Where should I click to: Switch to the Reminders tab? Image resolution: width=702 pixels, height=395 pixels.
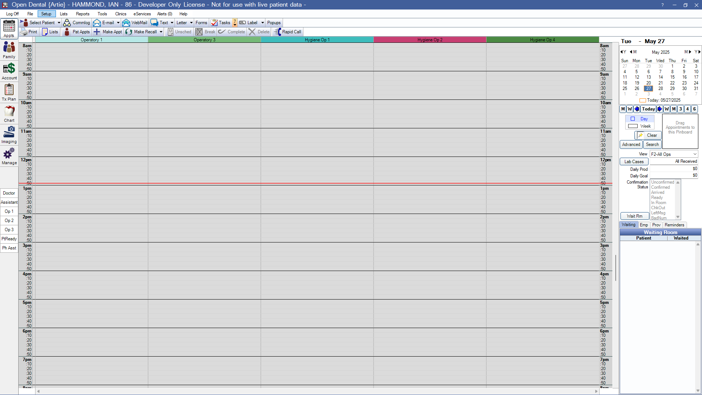674,225
